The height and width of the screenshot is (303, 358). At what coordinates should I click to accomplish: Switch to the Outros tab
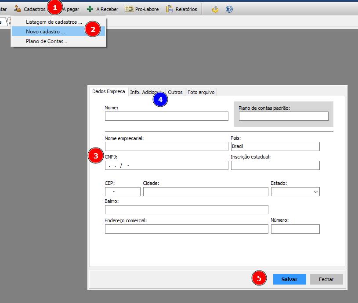(x=175, y=92)
